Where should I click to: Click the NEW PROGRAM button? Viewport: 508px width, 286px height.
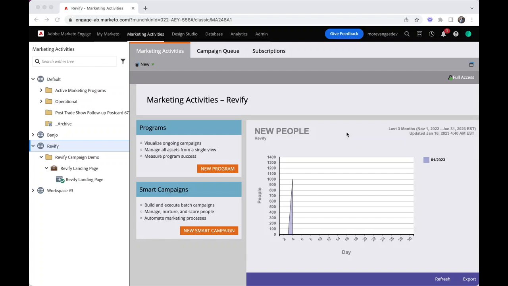pos(217,169)
